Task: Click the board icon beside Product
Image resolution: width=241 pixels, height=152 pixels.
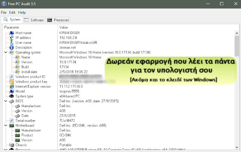Action: tap(18, 136)
